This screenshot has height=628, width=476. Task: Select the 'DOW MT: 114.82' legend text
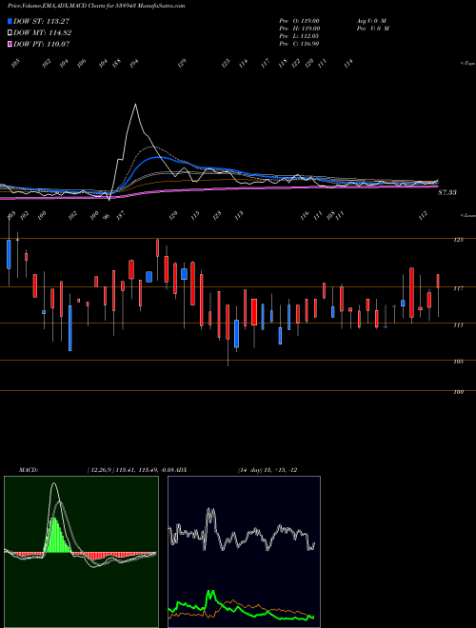tap(43, 33)
